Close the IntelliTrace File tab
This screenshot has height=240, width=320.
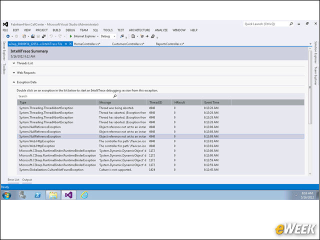(x=70, y=44)
